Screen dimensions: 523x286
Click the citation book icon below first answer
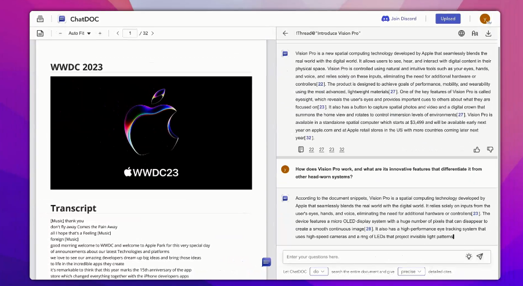point(301,149)
